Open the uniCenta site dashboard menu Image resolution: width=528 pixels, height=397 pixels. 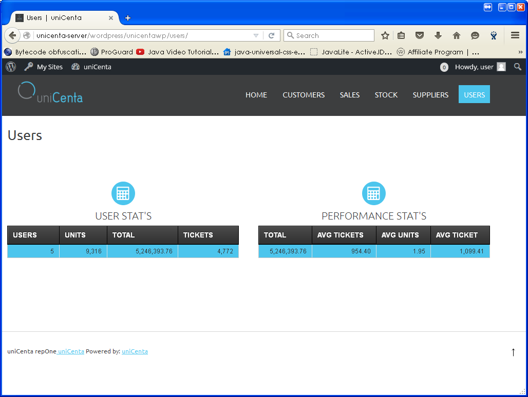[91, 67]
